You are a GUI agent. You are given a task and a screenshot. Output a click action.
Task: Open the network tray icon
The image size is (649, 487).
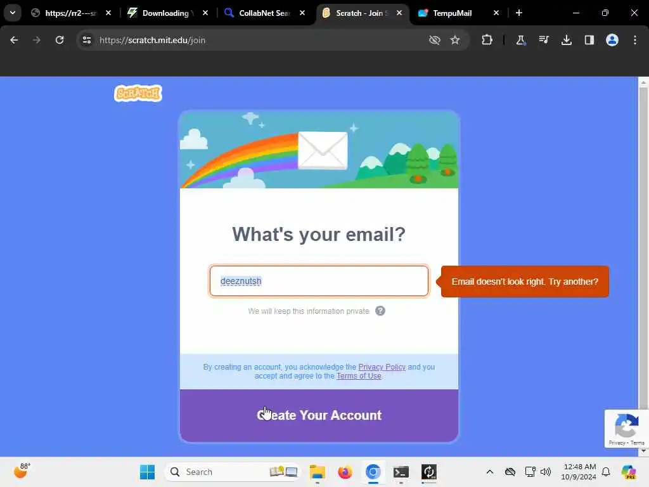click(530, 472)
